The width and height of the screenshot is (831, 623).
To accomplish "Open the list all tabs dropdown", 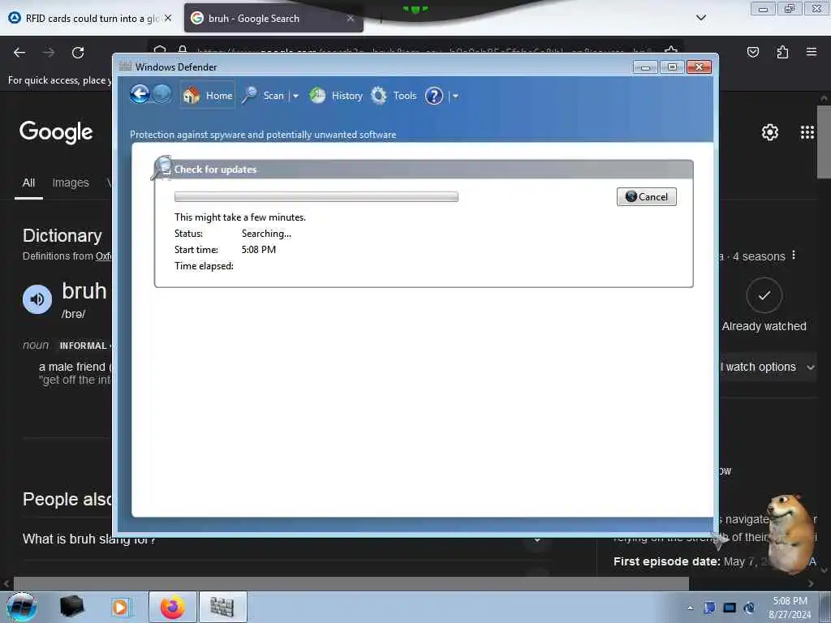I will point(700,18).
